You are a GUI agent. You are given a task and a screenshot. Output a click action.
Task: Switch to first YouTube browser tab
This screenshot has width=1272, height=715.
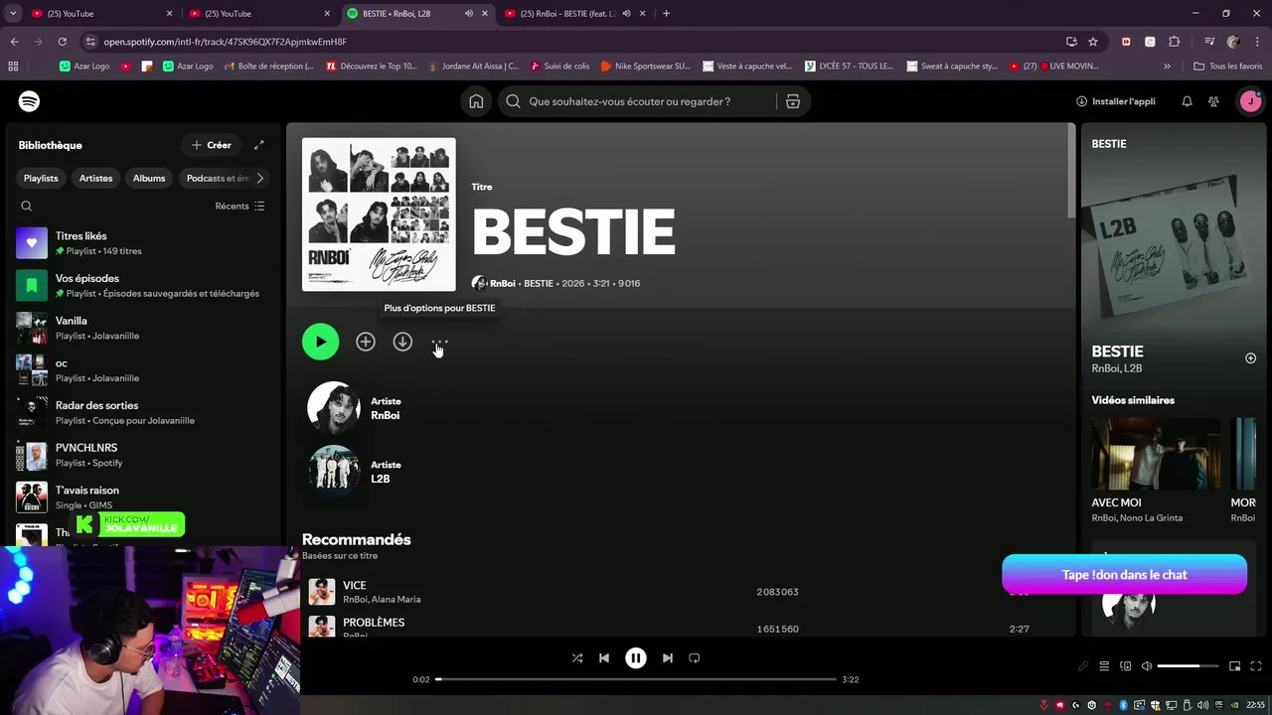click(x=102, y=13)
